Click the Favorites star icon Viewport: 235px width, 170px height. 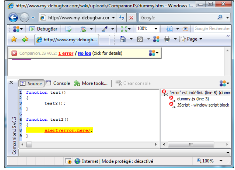point(14,39)
